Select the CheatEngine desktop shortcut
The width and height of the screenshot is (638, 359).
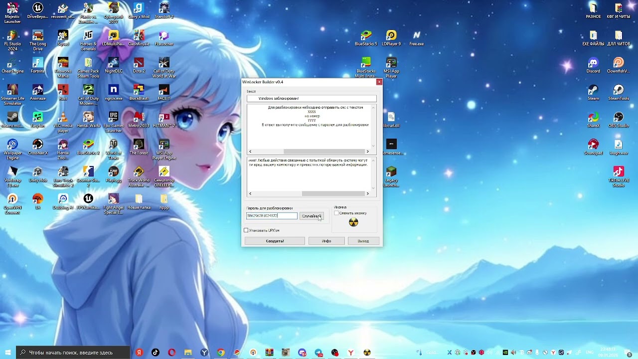pyautogui.click(x=12, y=65)
